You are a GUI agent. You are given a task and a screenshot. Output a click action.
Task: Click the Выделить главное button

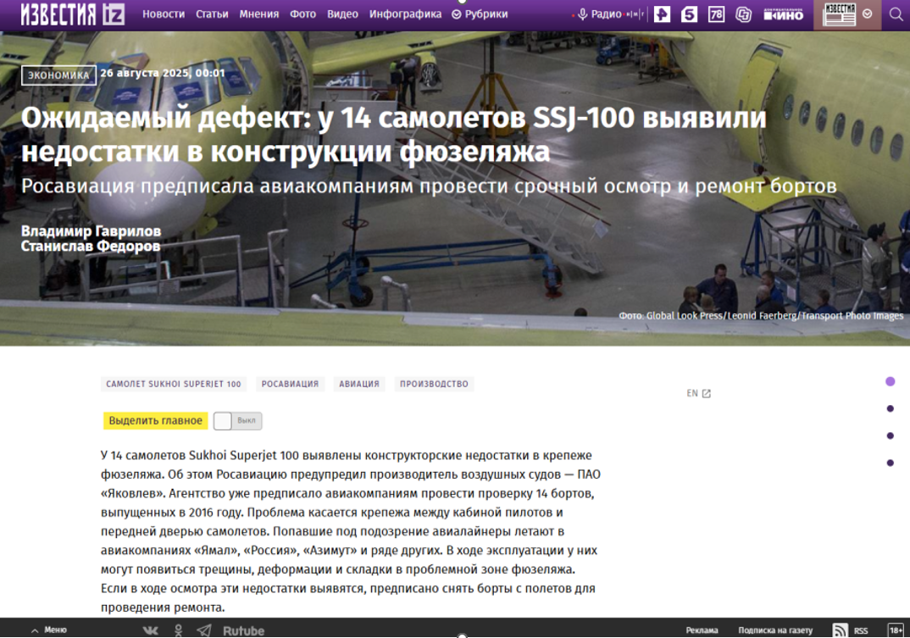pos(156,420)
